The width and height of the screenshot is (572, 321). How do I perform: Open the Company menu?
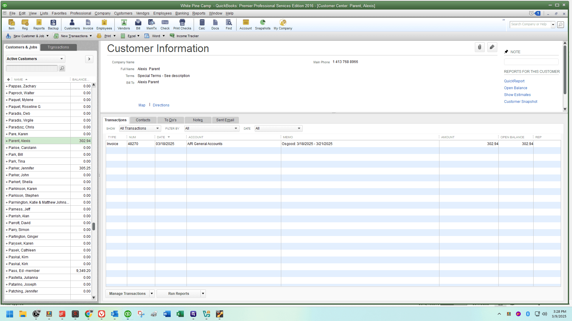(x=102, y=13)
